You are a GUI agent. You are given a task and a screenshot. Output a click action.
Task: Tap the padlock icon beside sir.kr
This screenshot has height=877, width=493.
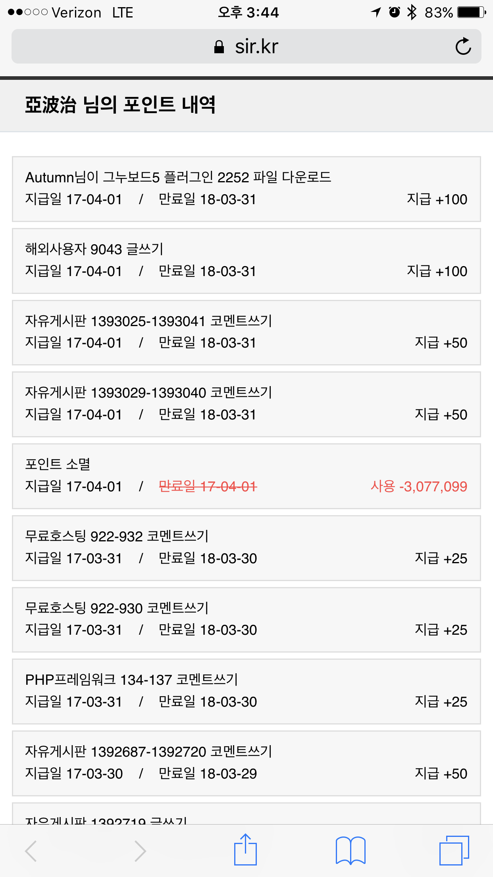[x=219, y=47]
